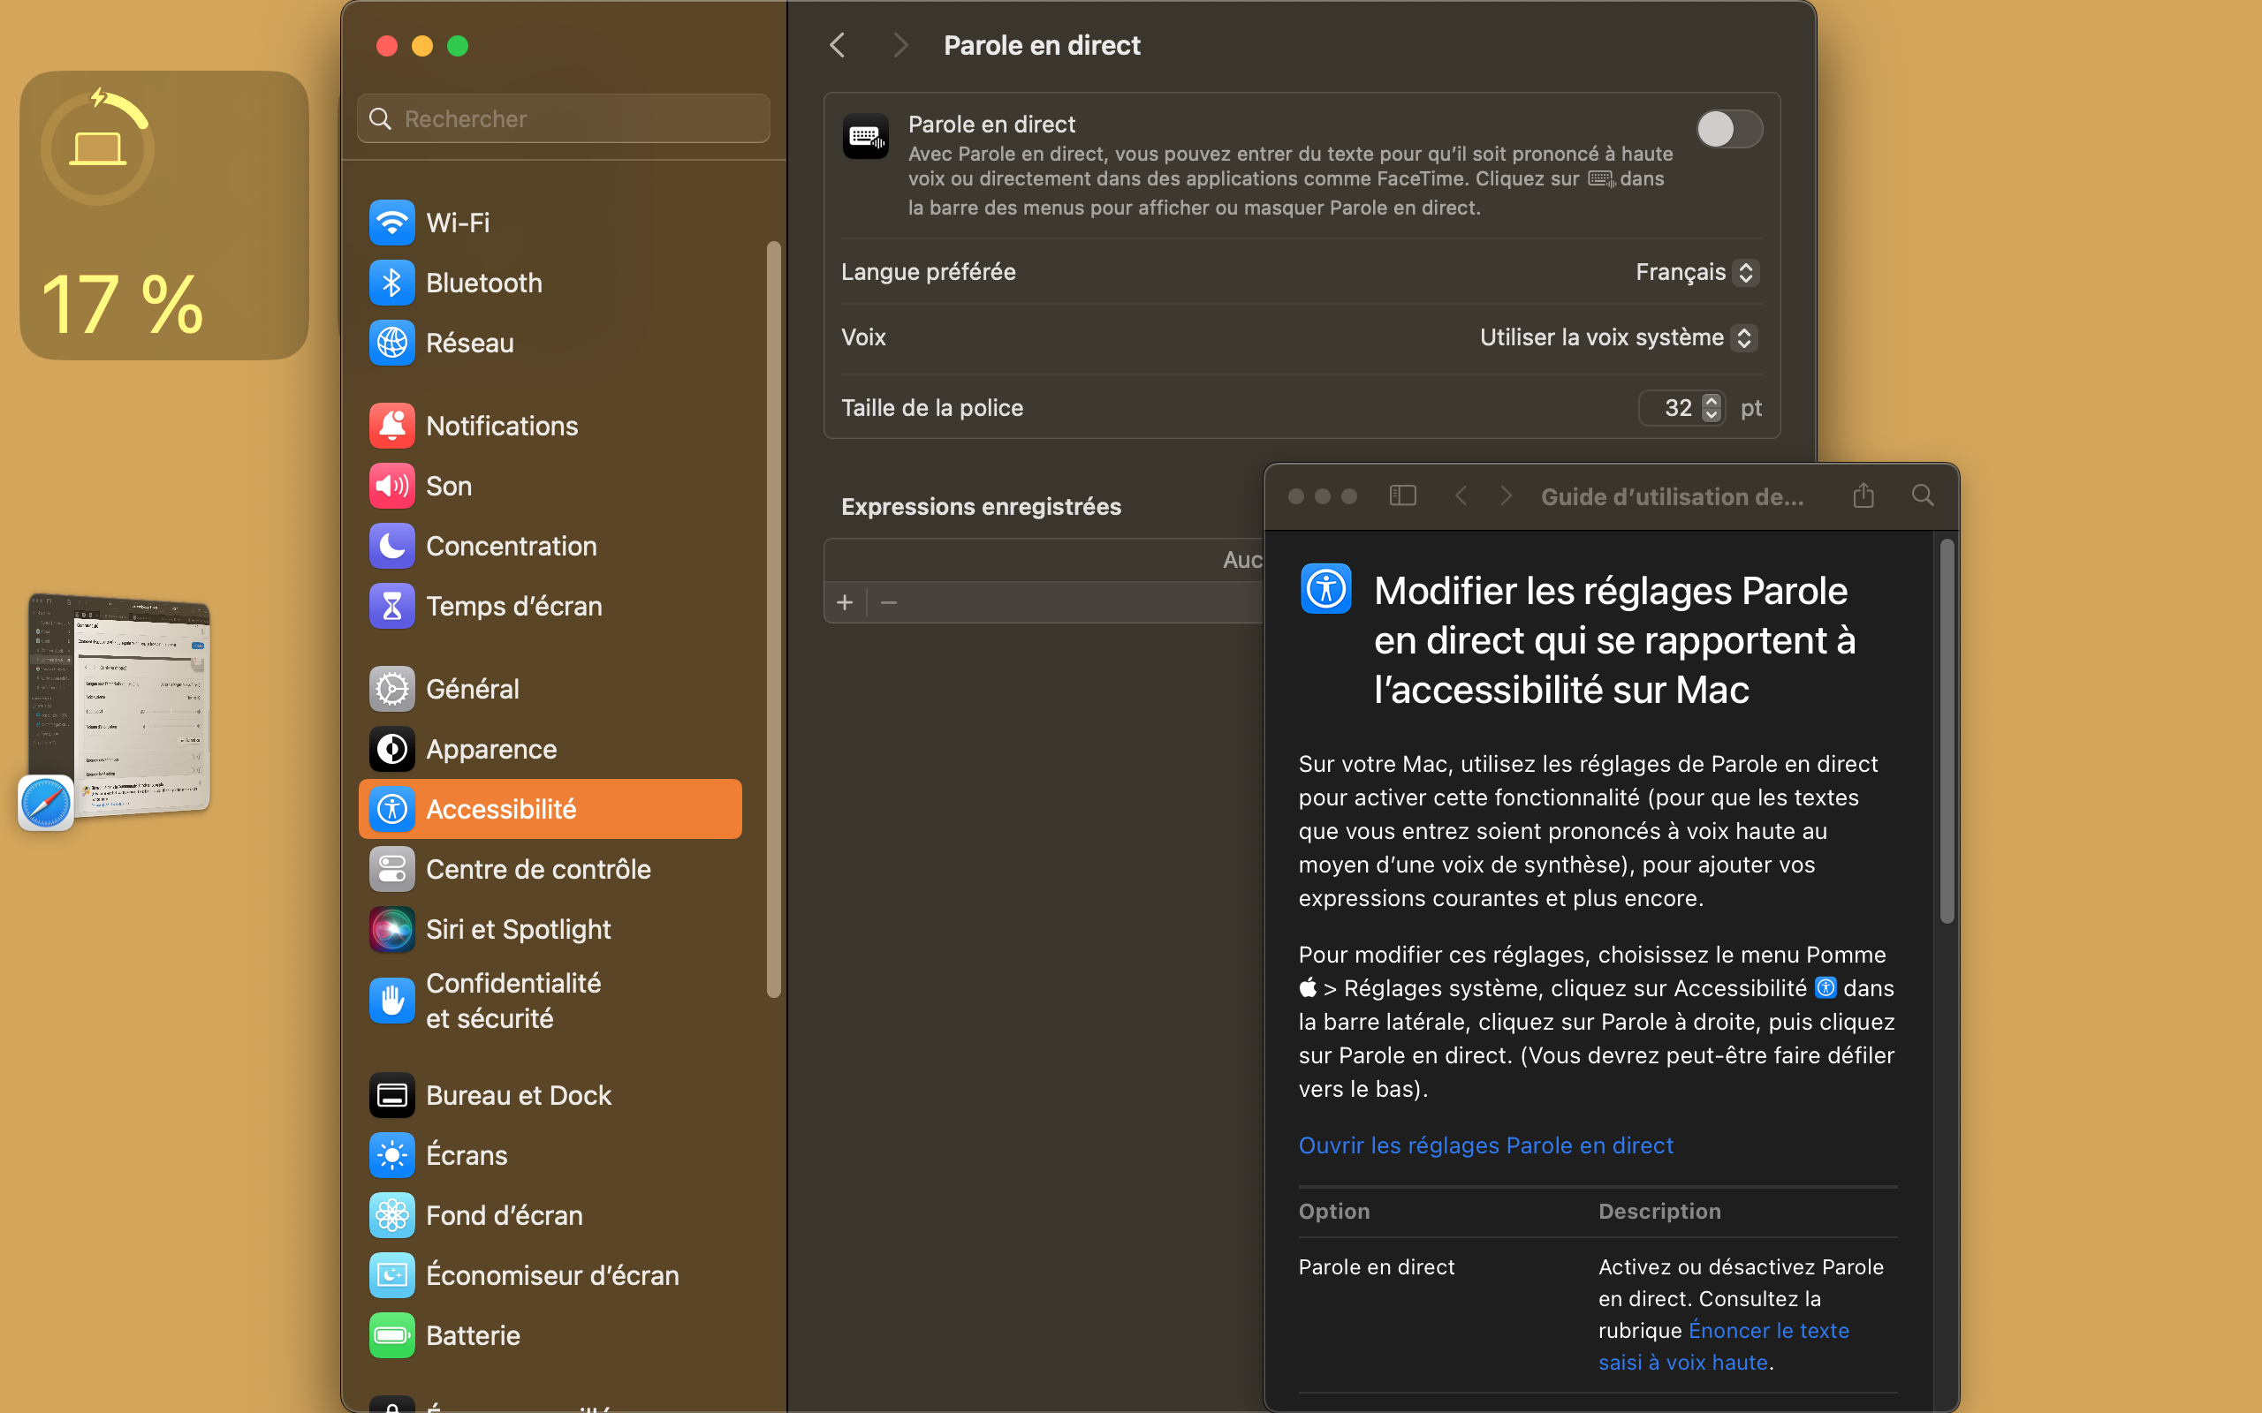Image resolution: width=2262 pixels, height=1413 pixels.
Task: Click the Batterie sidebar icon
Action: coord(391,1335)
